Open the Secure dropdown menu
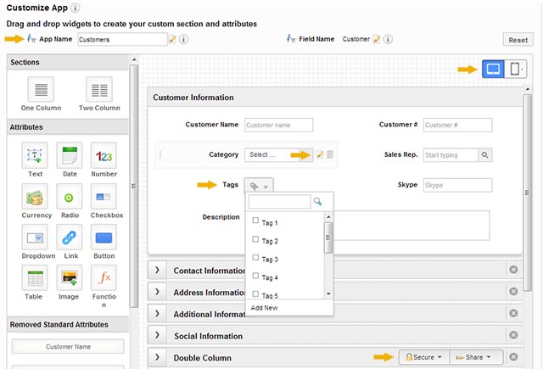 (422, 357)
